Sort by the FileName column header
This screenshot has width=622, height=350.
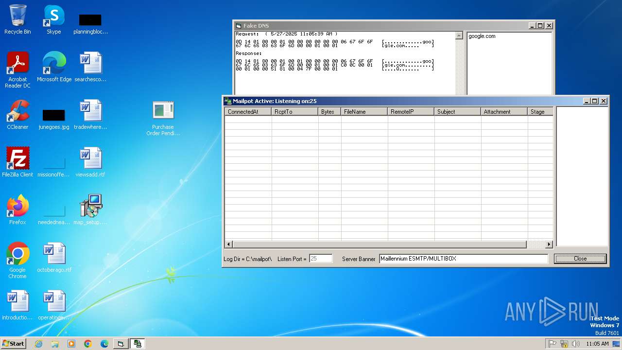click(364, 112)
